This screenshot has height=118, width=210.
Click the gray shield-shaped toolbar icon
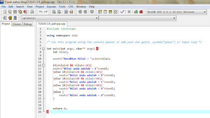pyautogui.click(x=92, y=12)
